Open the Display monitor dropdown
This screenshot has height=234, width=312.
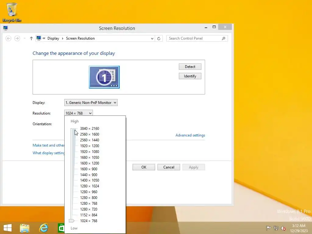tap(91, 103)
